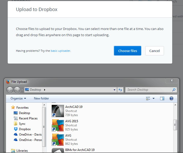Click the Sync folder icon
The image size is (183, 153).
(15, 124)
